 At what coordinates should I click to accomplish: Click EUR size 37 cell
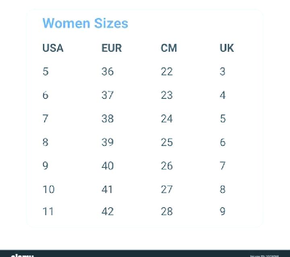(x=108, y=95)
